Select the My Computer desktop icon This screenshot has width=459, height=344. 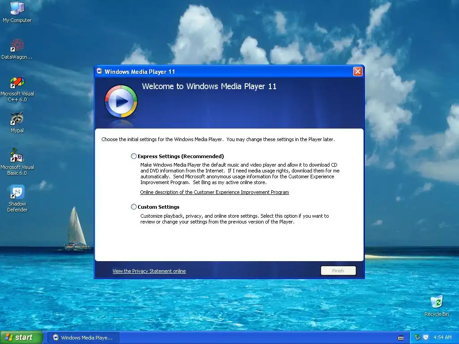point(17,12)
